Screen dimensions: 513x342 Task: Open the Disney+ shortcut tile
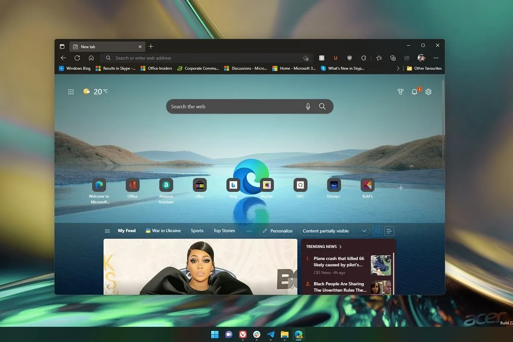(x=333, y=185)
